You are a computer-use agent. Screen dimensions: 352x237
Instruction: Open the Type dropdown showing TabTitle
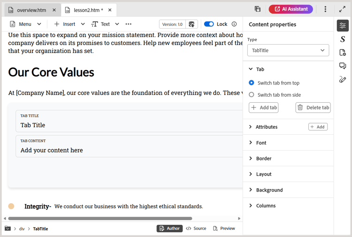288,50
